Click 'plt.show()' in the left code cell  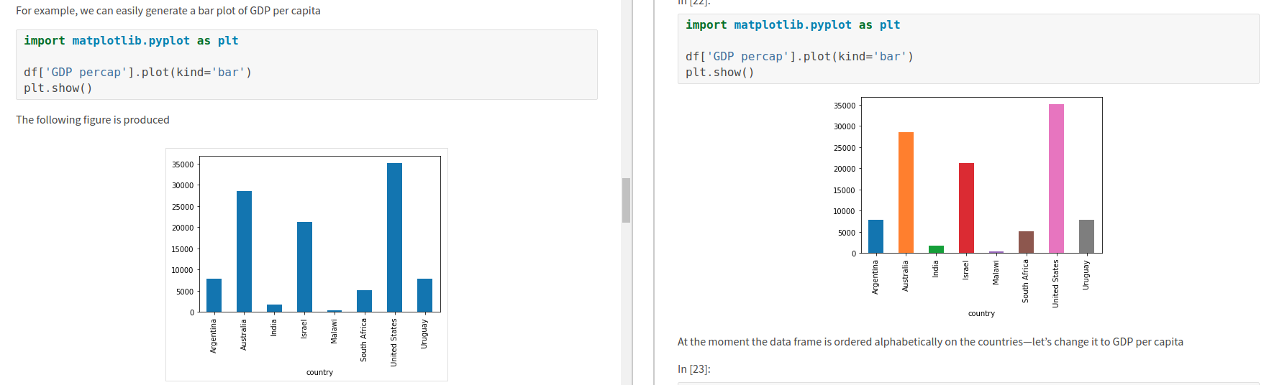click(58, 88)
